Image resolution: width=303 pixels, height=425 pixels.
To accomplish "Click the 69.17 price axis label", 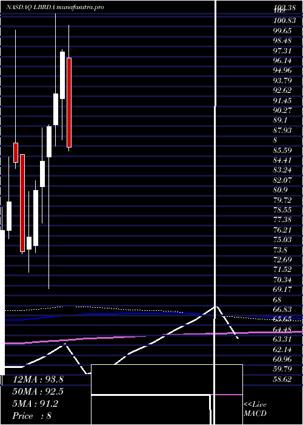I will pos(282,290).
